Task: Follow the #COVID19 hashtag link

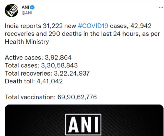Action: tap(93, 26)
